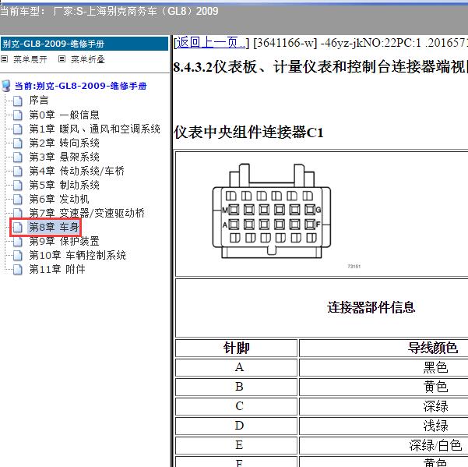
Task: Click pin B cell in table
Action: [x=236, y=387]
